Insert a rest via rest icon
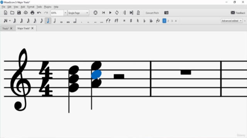The image size is (247, 138). (116, 21)
